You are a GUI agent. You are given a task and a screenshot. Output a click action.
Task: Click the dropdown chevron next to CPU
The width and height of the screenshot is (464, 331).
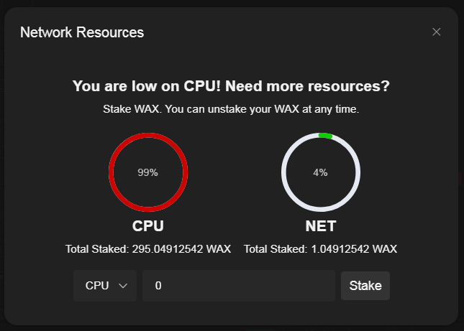tap(123, 286)
